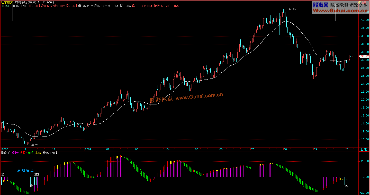Click the date 2008/11/05 in the header
370x195 pixels.
coord(19,6)
